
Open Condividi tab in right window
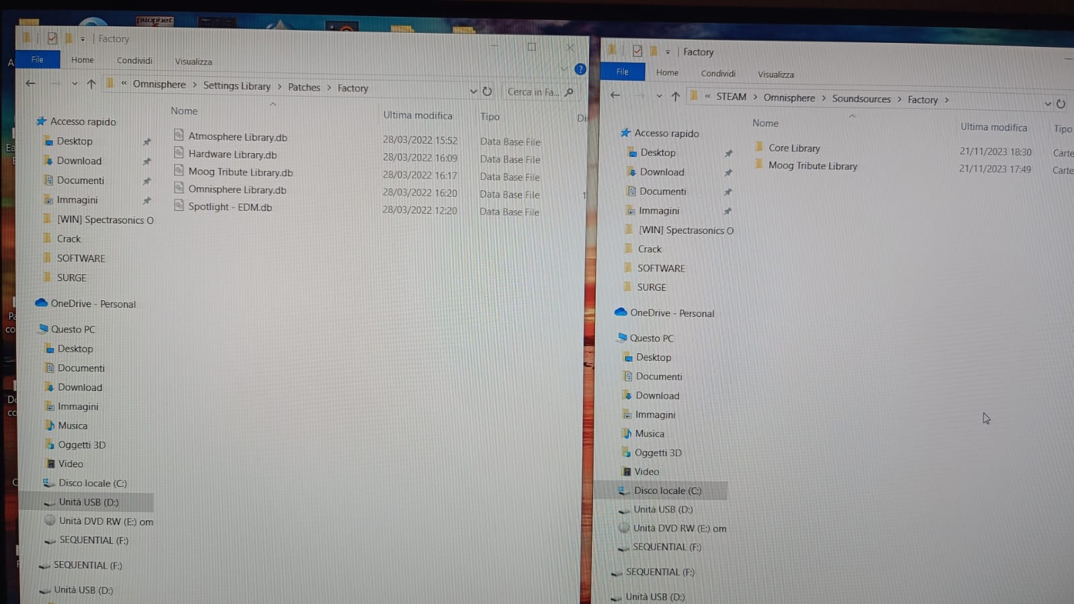[x=718, y=73]
